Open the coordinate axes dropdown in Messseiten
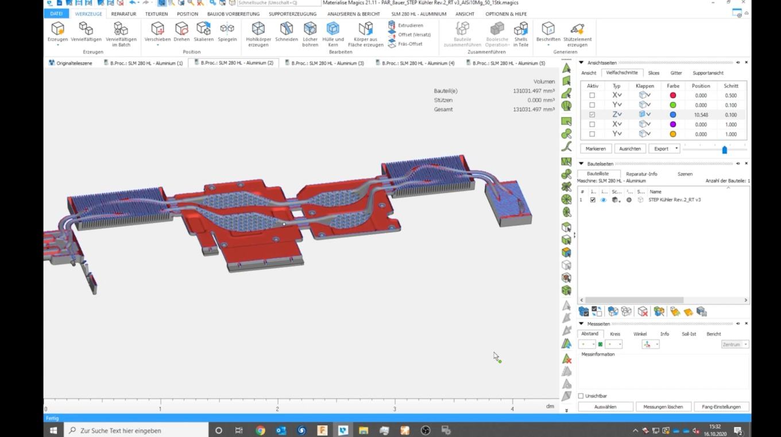This screenshot has height=437, width=781. pyautogui.click(x=651, y=344)
